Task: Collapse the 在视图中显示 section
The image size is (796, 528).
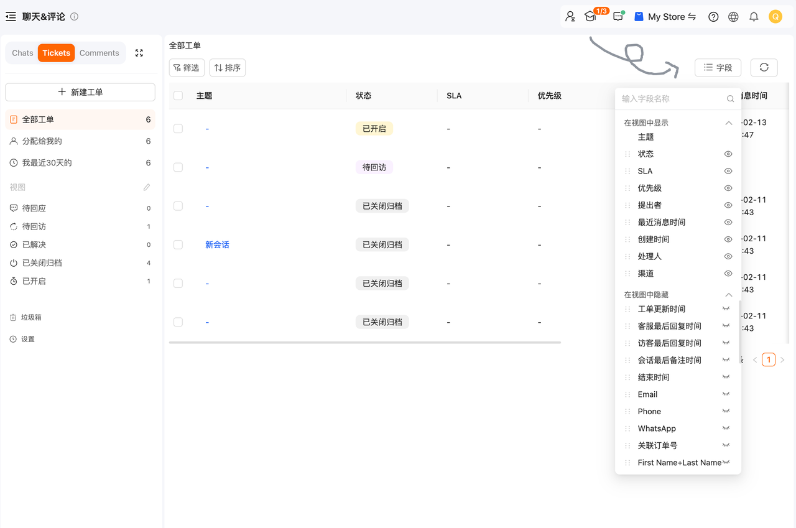Action: pos(728,123)
